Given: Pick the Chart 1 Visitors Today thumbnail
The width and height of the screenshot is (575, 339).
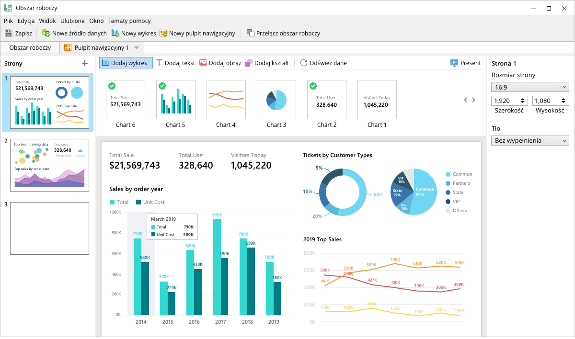Looking at the screenshot, I should click(377, 100).
